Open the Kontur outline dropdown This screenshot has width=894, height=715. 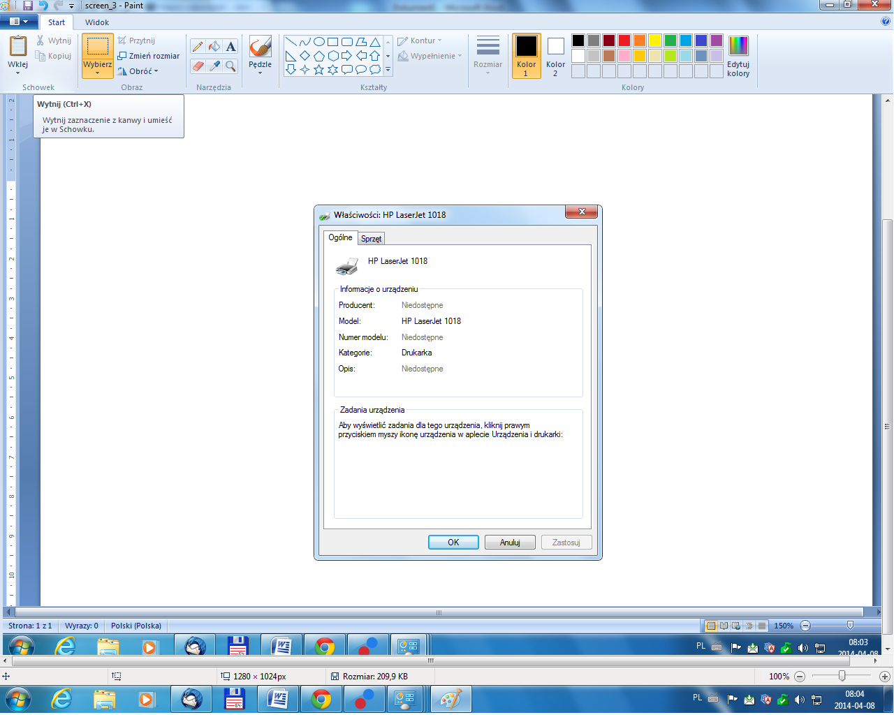[420, 40]
